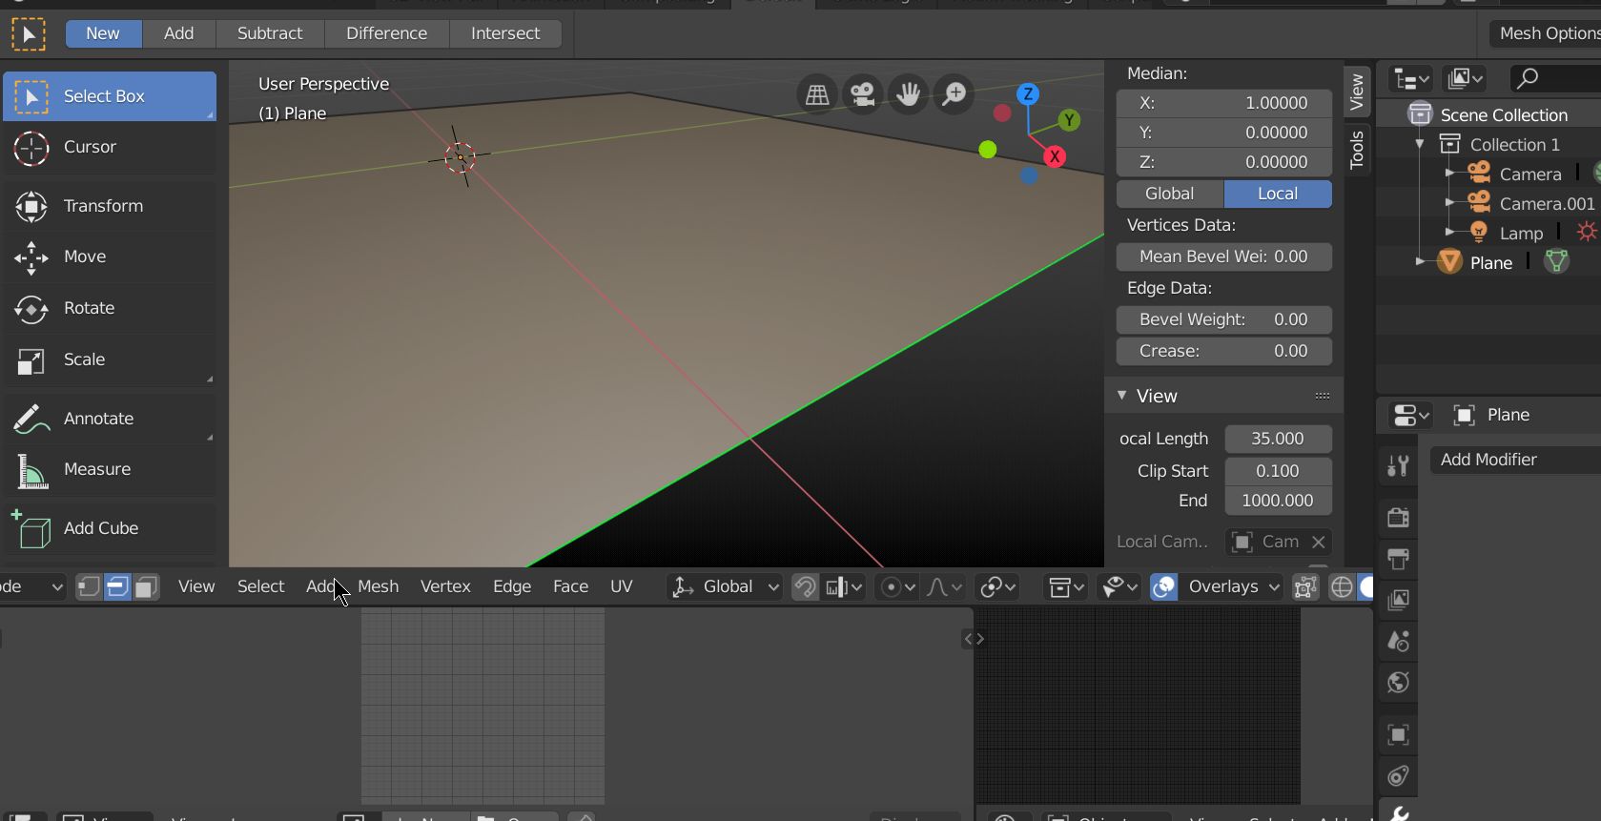Screen dimensions: 1601x821
Task: Open the Mesh menu
Action: point(378,586)
